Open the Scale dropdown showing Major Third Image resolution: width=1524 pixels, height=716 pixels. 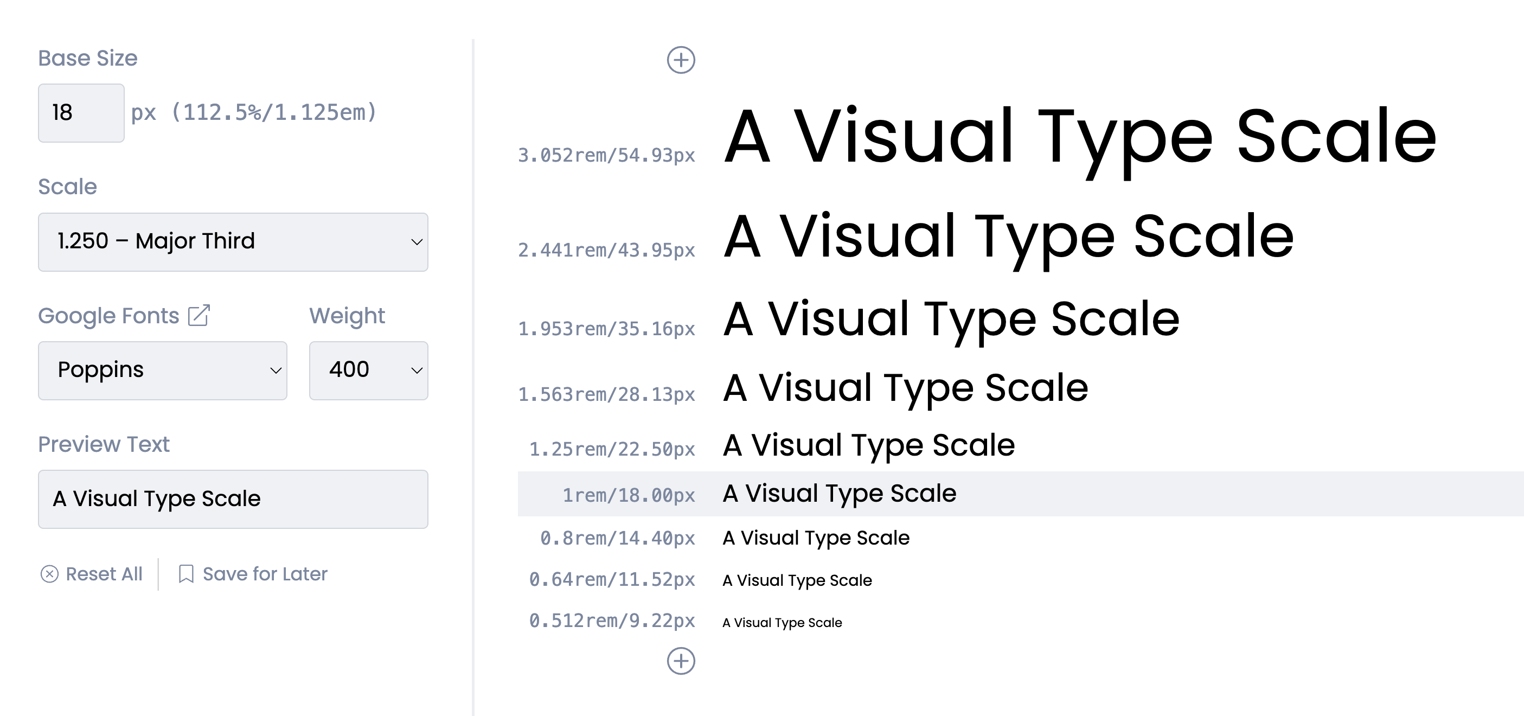click(233, 242)
